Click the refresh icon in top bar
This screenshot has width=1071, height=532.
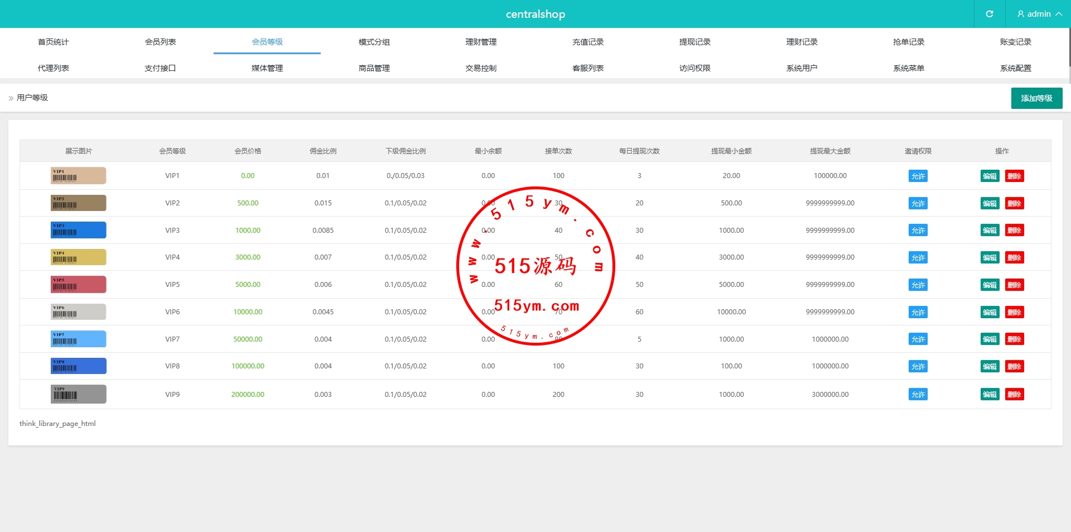point(989,14)
